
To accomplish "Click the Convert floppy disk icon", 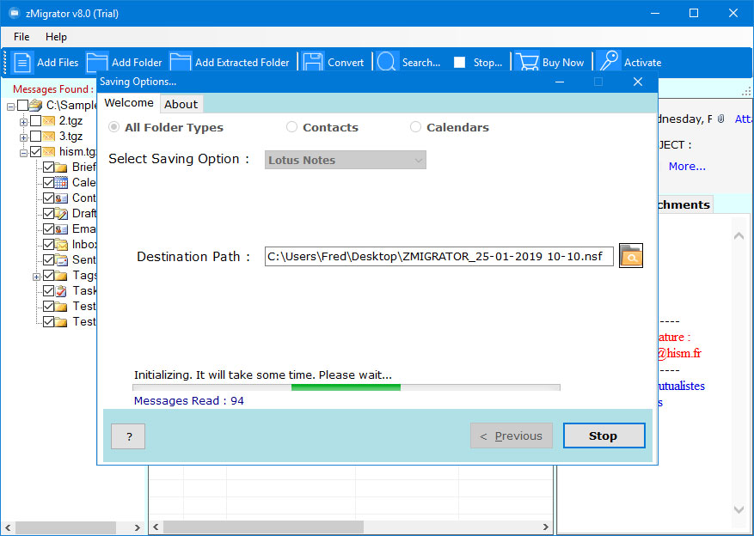I will click(x=313, y=63).
